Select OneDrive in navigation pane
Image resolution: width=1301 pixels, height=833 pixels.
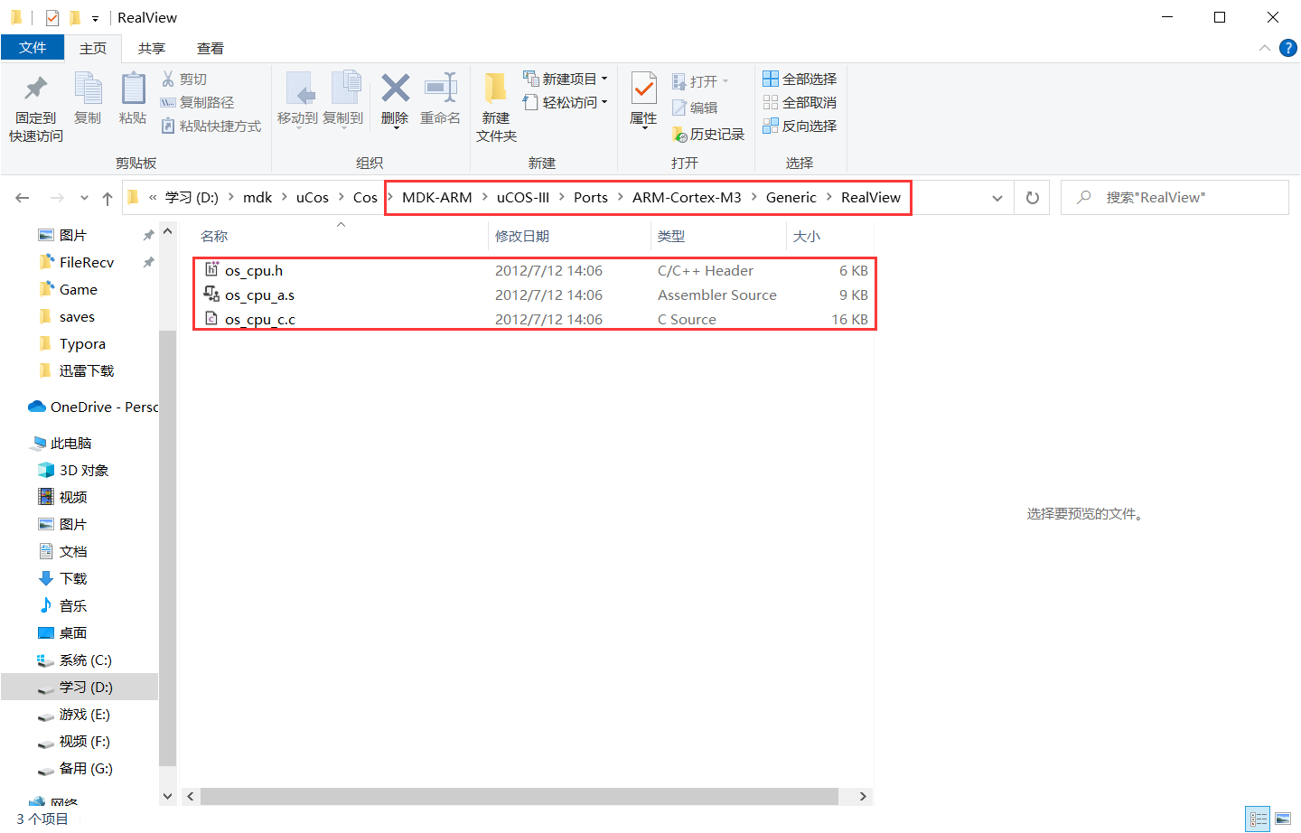pyautogui.click(x=93, y=407)
